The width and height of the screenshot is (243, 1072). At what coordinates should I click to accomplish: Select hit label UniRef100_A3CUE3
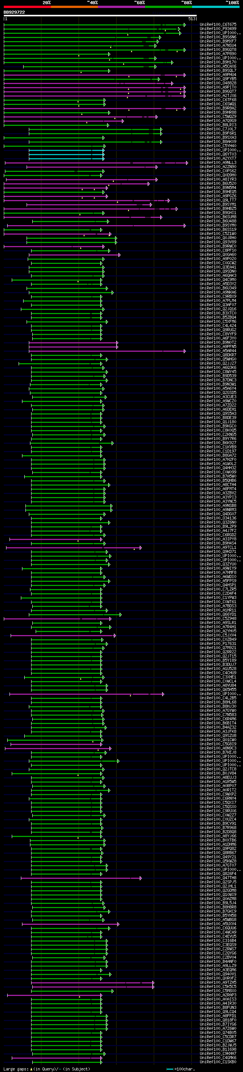tap(218, 397)
